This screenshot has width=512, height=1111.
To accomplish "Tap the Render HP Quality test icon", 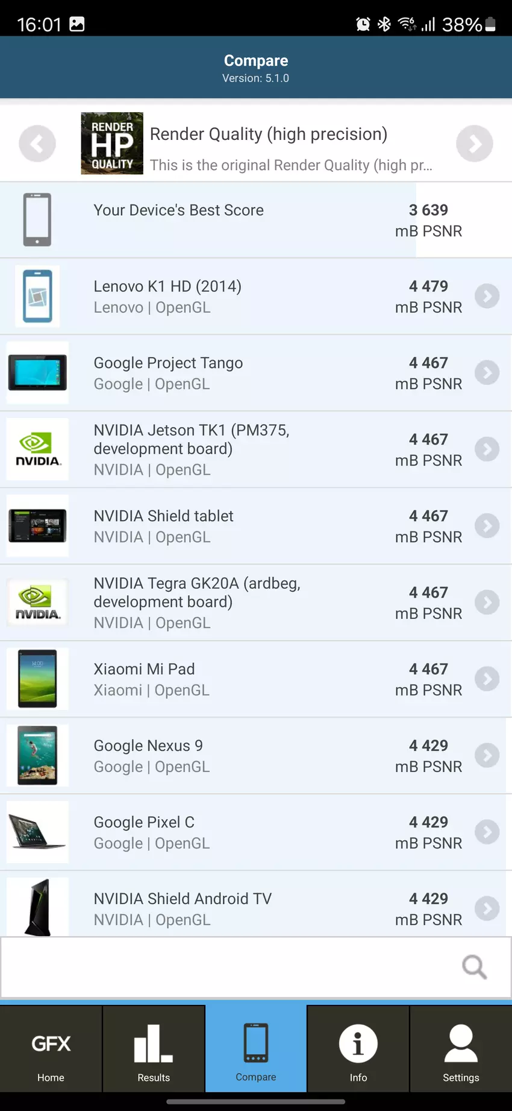I will coord(112,144).
